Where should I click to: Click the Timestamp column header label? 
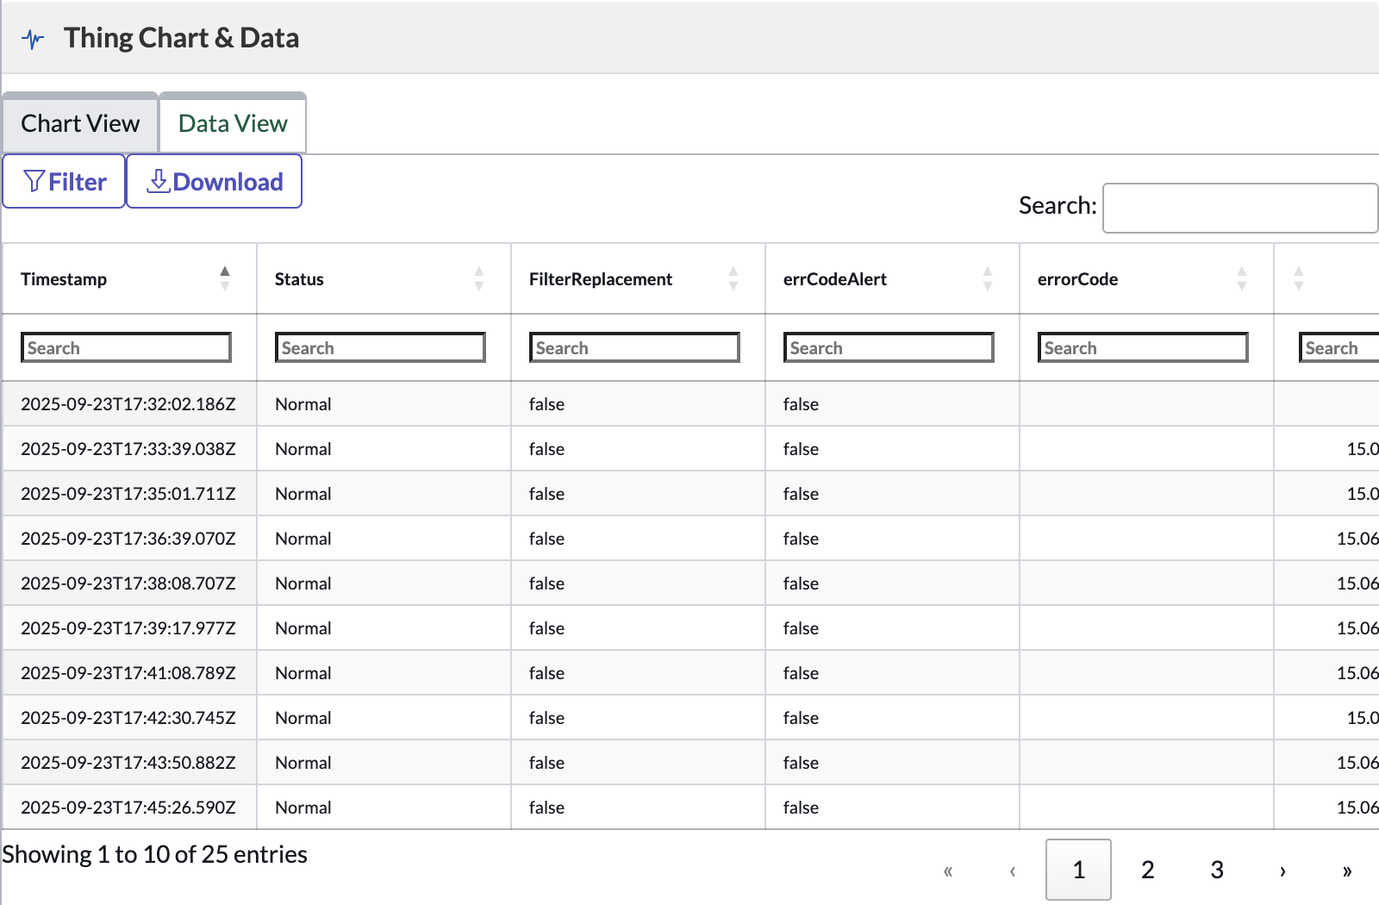[64, 279]
